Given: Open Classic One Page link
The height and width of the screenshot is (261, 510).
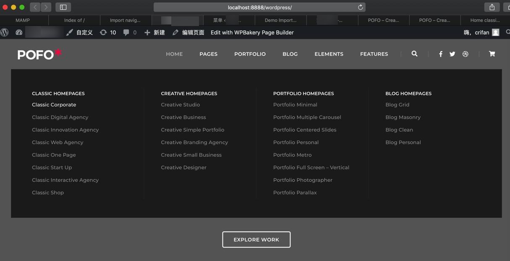Looking at the screenshot, I should pos(54,155).
